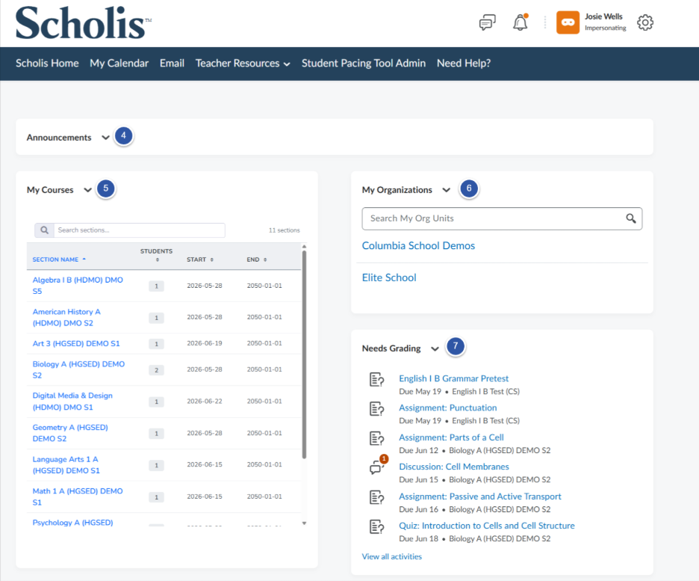Click icon beside Passive and Active Transport
The height and width of the screenshot is (581, 699).
tap(376, 497)
